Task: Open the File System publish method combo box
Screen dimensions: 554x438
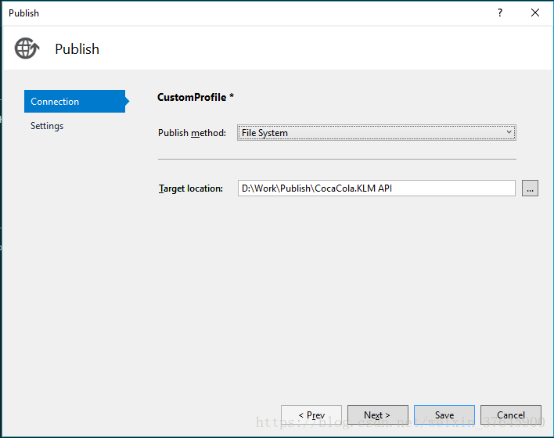Action: click(376, 133)
